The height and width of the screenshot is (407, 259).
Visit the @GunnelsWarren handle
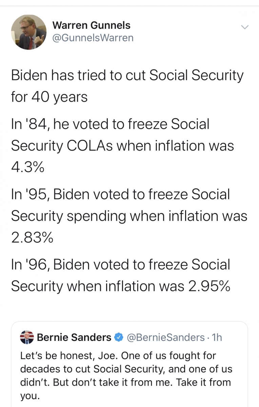(x=93, y=38)
